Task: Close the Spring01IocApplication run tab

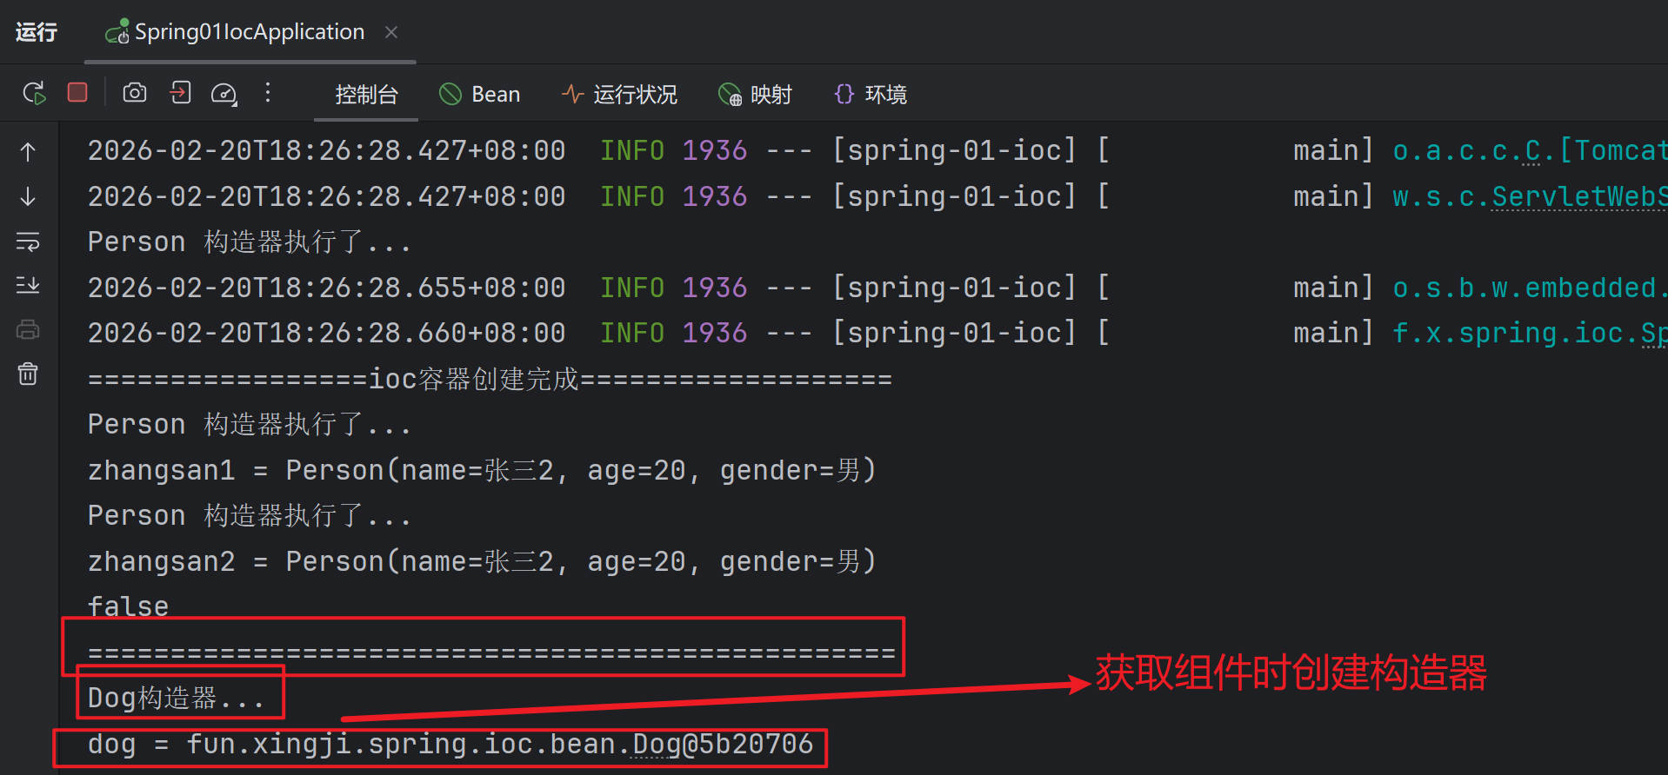Action: 391,32
